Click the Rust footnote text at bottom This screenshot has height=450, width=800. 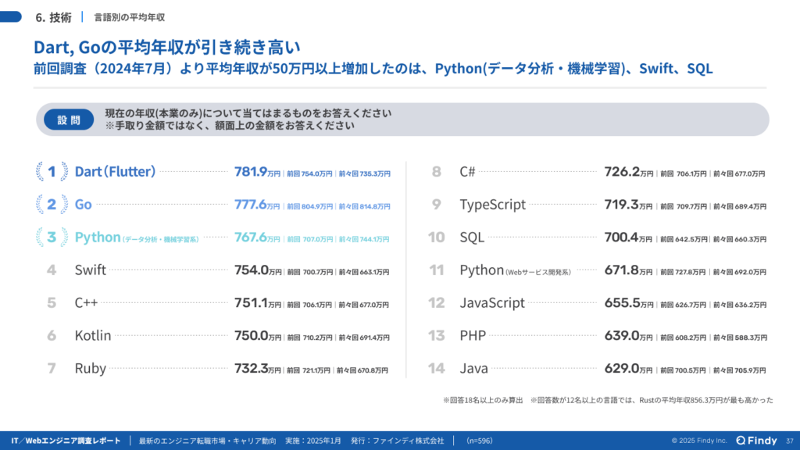click(x=652, y=400)
